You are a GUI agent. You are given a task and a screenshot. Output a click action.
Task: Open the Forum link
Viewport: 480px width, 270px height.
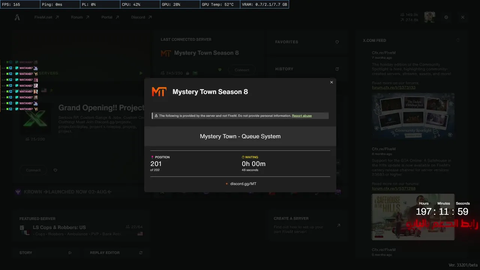tap(80, 17)
